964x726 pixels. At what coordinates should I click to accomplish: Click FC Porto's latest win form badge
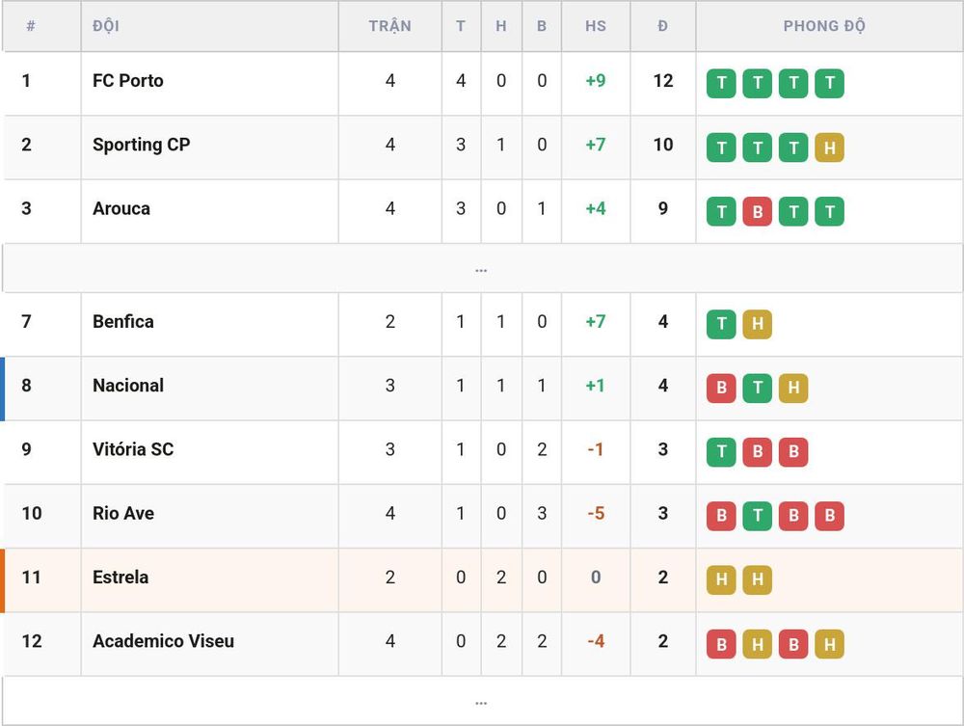[x=829, y=84]
